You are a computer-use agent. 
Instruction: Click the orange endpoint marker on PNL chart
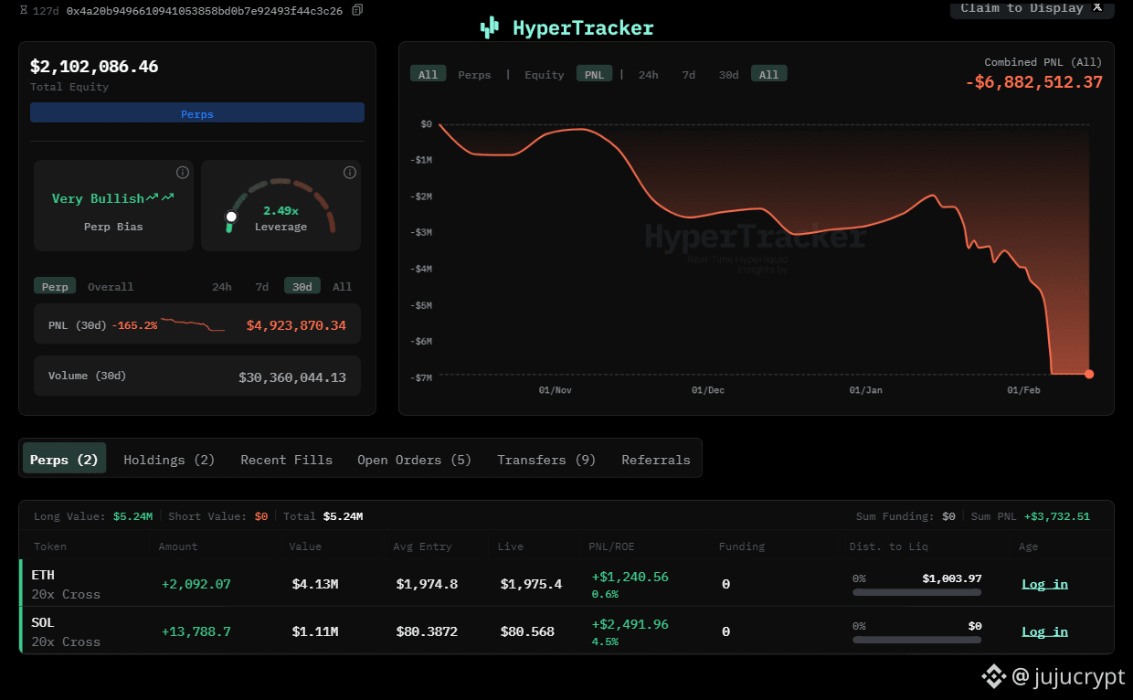(1088, 374)
